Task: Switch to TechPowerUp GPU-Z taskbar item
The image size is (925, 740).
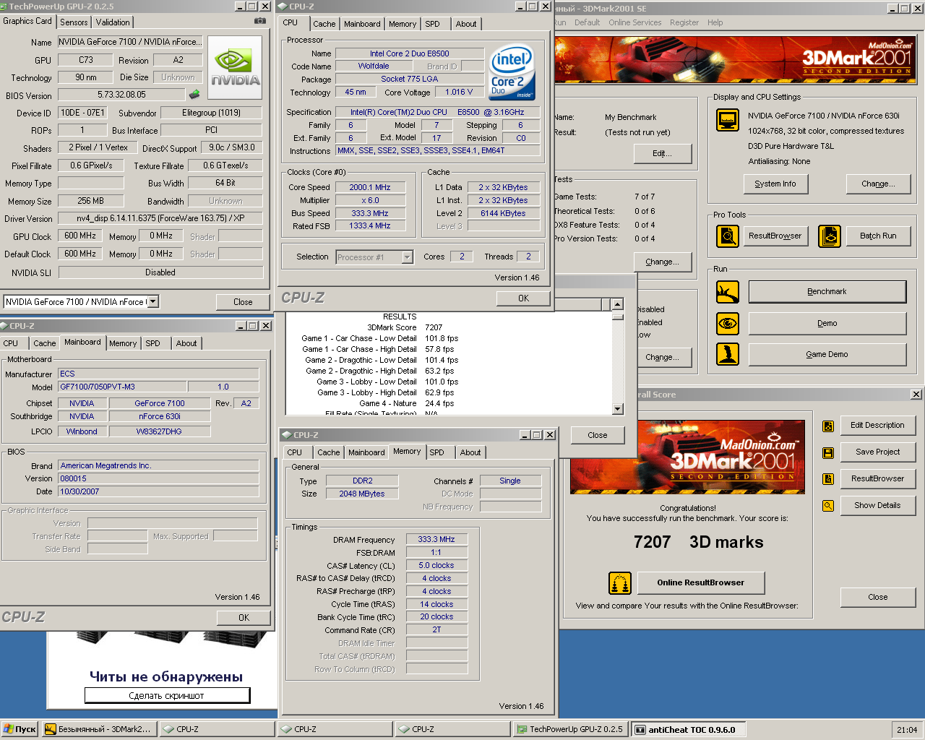Action: [570, 729]
